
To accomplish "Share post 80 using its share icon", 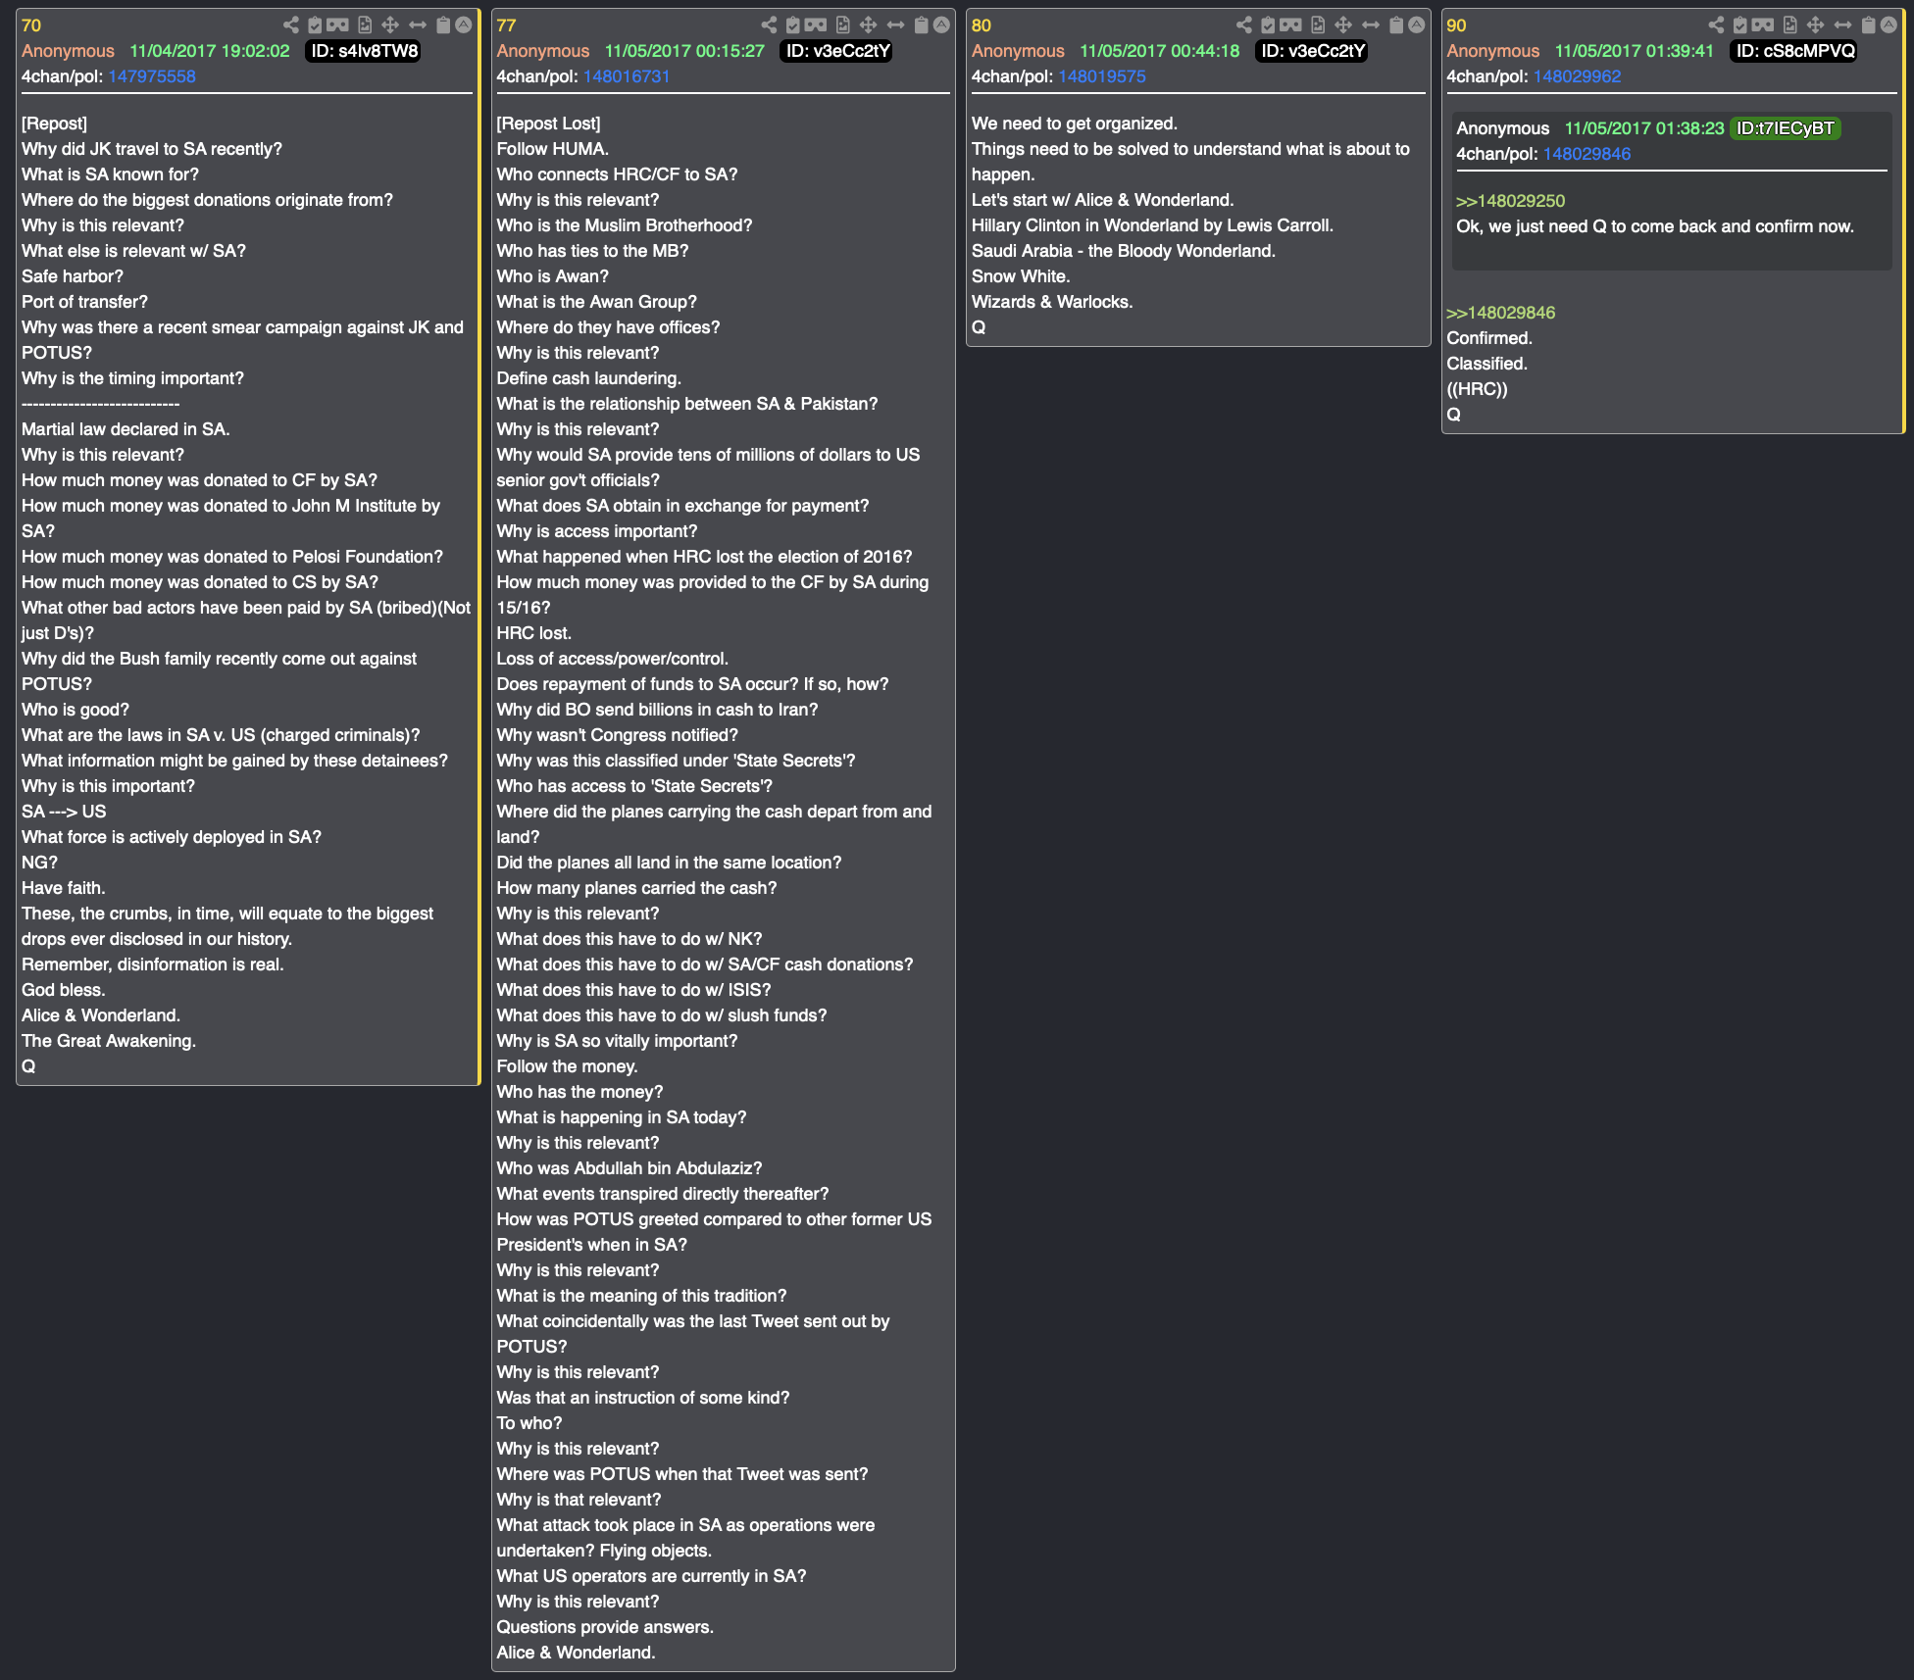I will click(x=1244, y=25).
